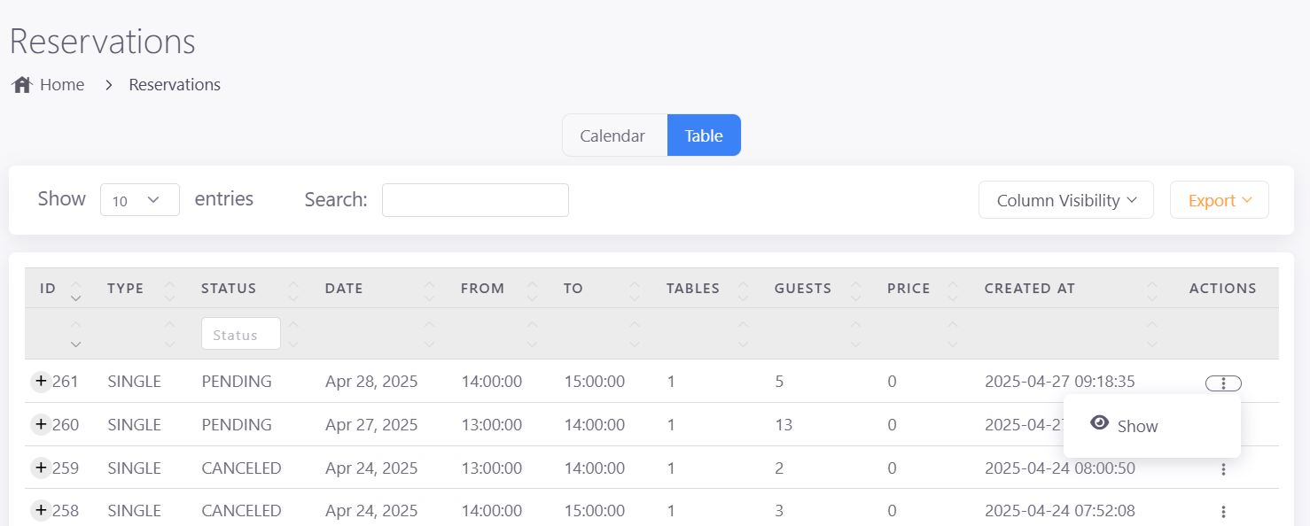Select the Table view tab

(x=704, y=136)
